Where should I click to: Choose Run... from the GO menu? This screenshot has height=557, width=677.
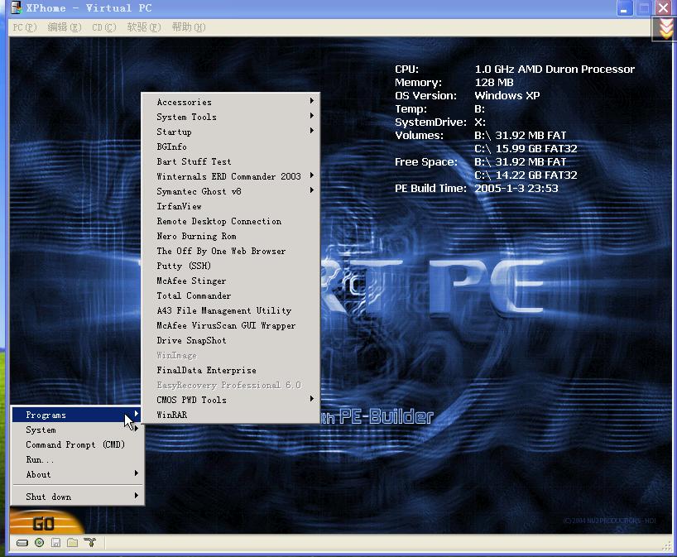(77, 459)
